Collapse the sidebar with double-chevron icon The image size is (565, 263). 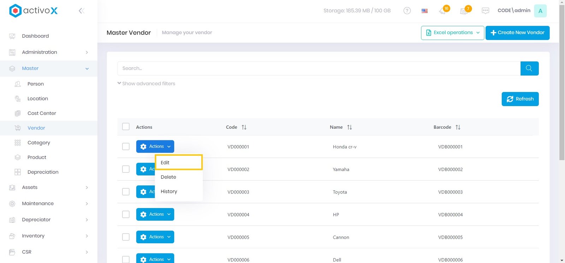82,11
